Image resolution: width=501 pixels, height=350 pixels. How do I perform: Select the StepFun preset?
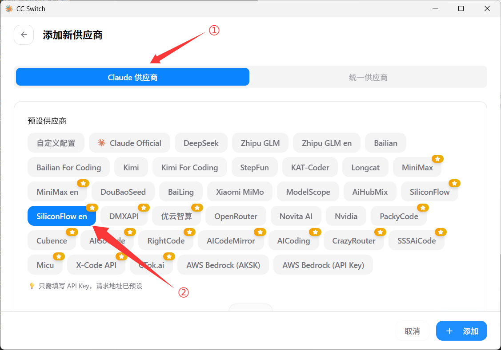(254, 167)
